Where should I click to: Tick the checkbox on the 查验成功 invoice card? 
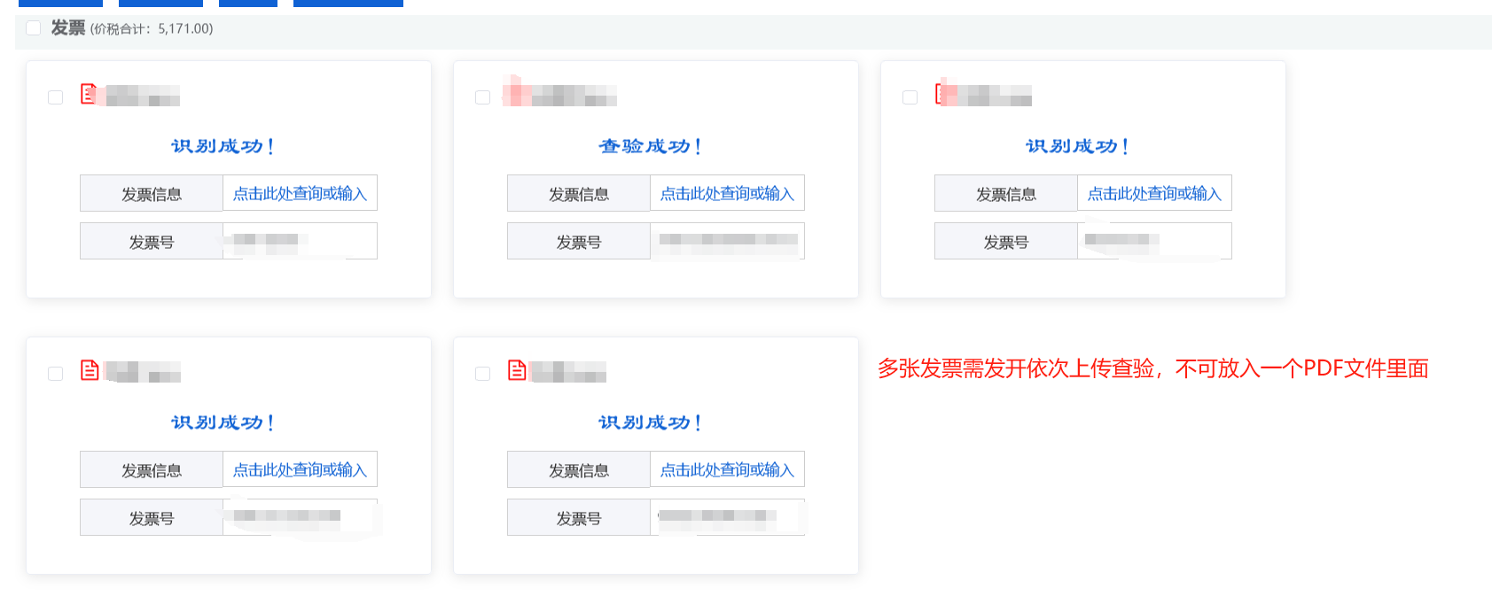coord(482,97)
